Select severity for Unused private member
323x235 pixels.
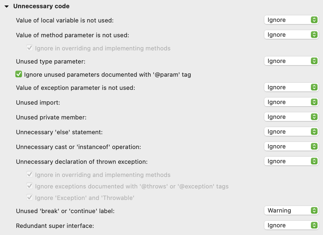[291, 117]
